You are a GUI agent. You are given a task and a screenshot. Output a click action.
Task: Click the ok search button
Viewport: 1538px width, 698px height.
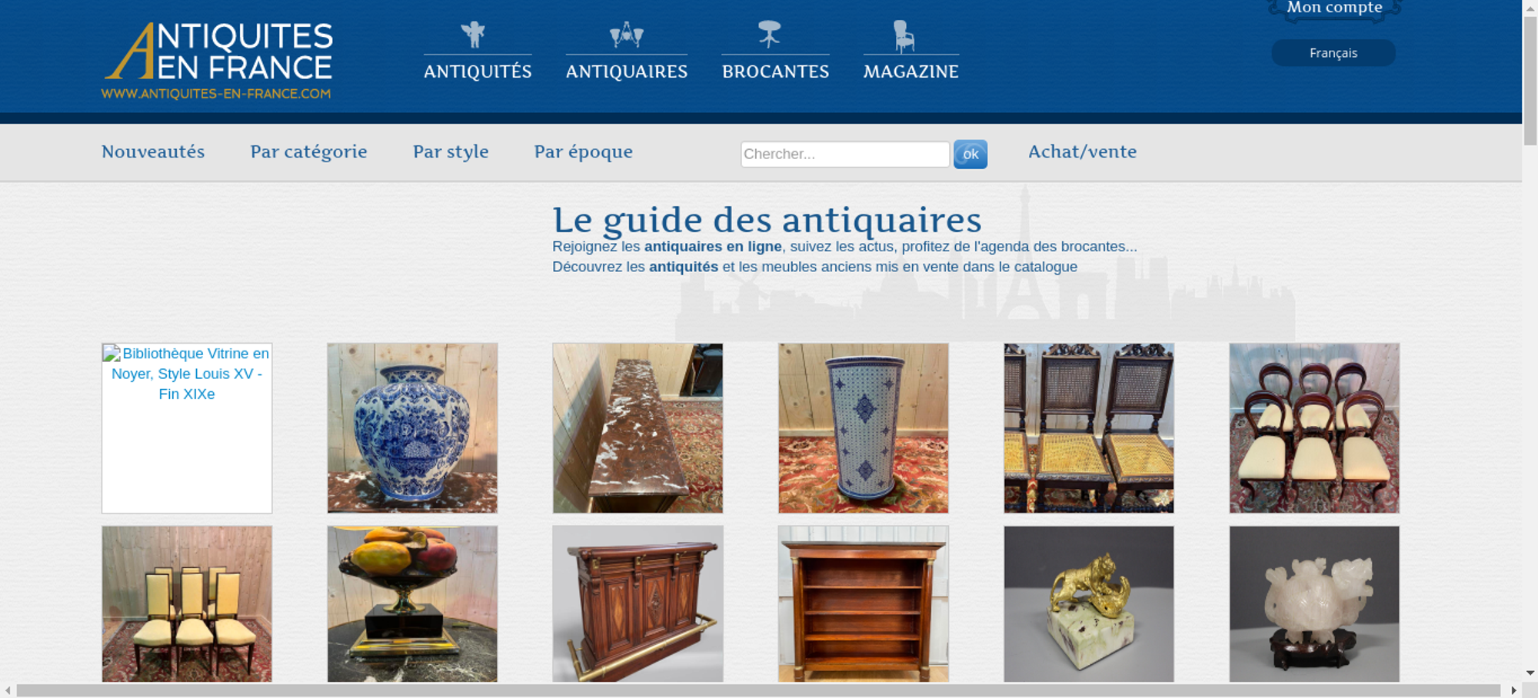coord(970,154)
